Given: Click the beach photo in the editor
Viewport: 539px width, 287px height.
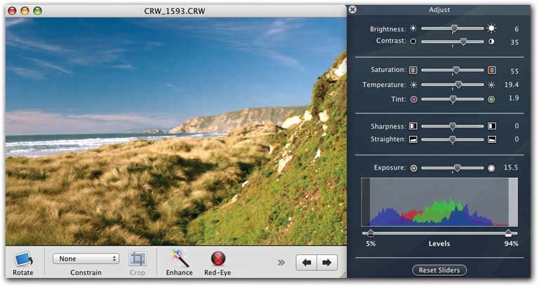Looking at the screenshot, I should 176,132.
